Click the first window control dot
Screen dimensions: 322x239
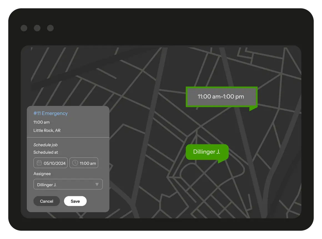pyautogui.click(x=24, y=28)
